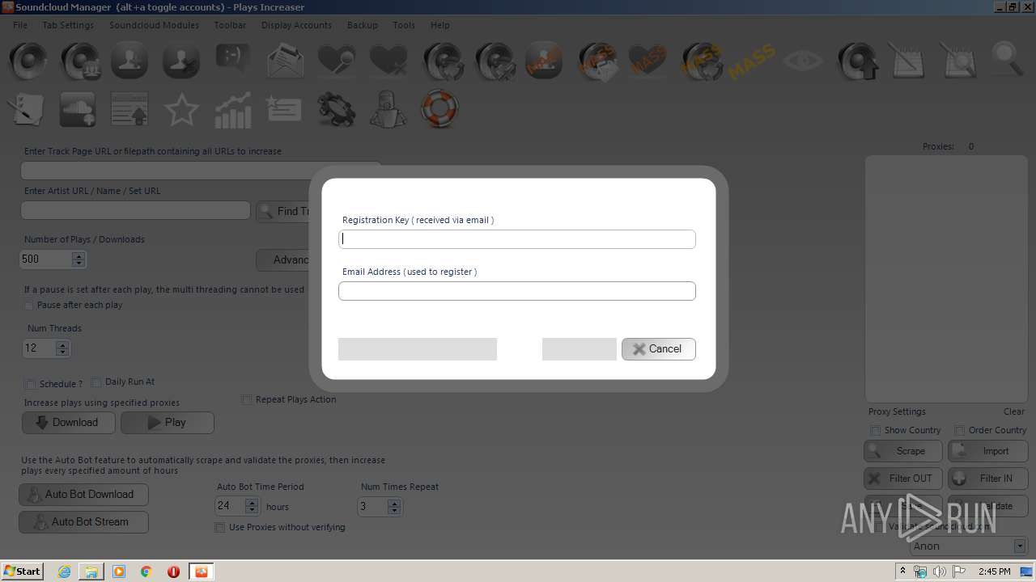Start Auto Bot Download
1036x582 pixels.
click(83, 495)
